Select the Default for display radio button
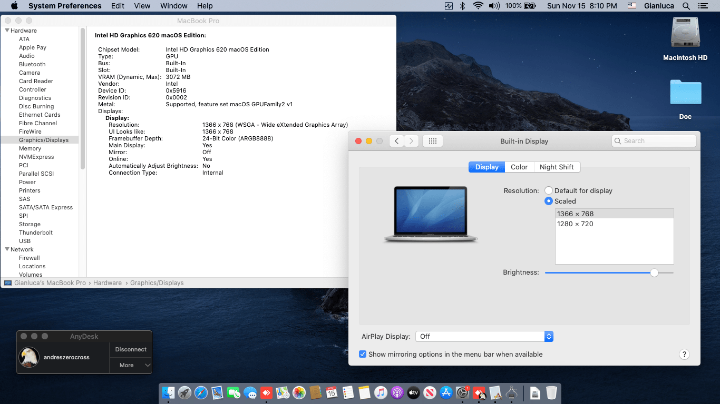Viewport: 720px width, 404px height. [x=549, y=190]
